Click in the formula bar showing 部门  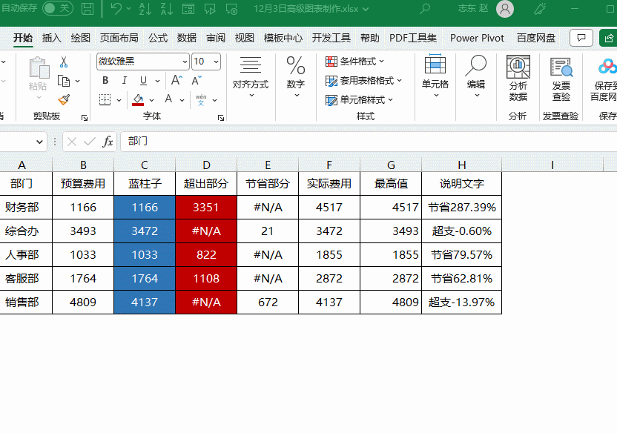click(369, 141)
